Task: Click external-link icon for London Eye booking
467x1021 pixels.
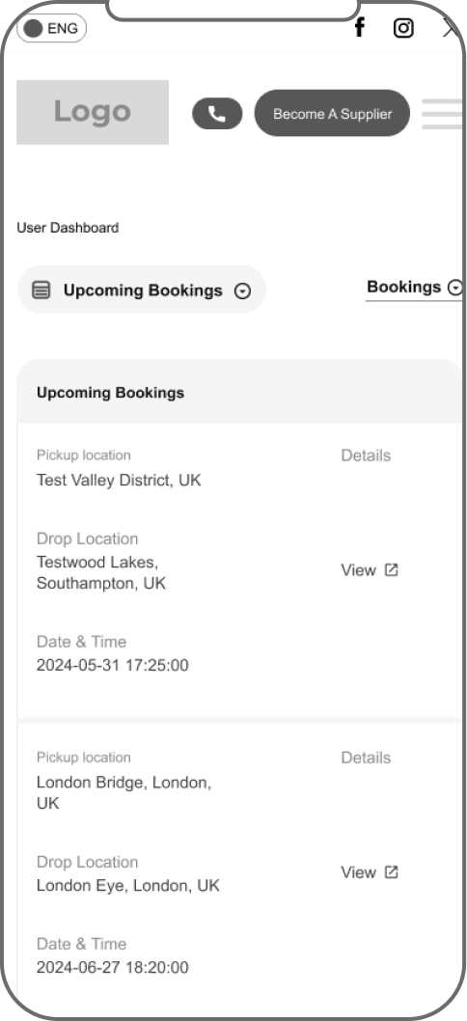Action: 391,871
